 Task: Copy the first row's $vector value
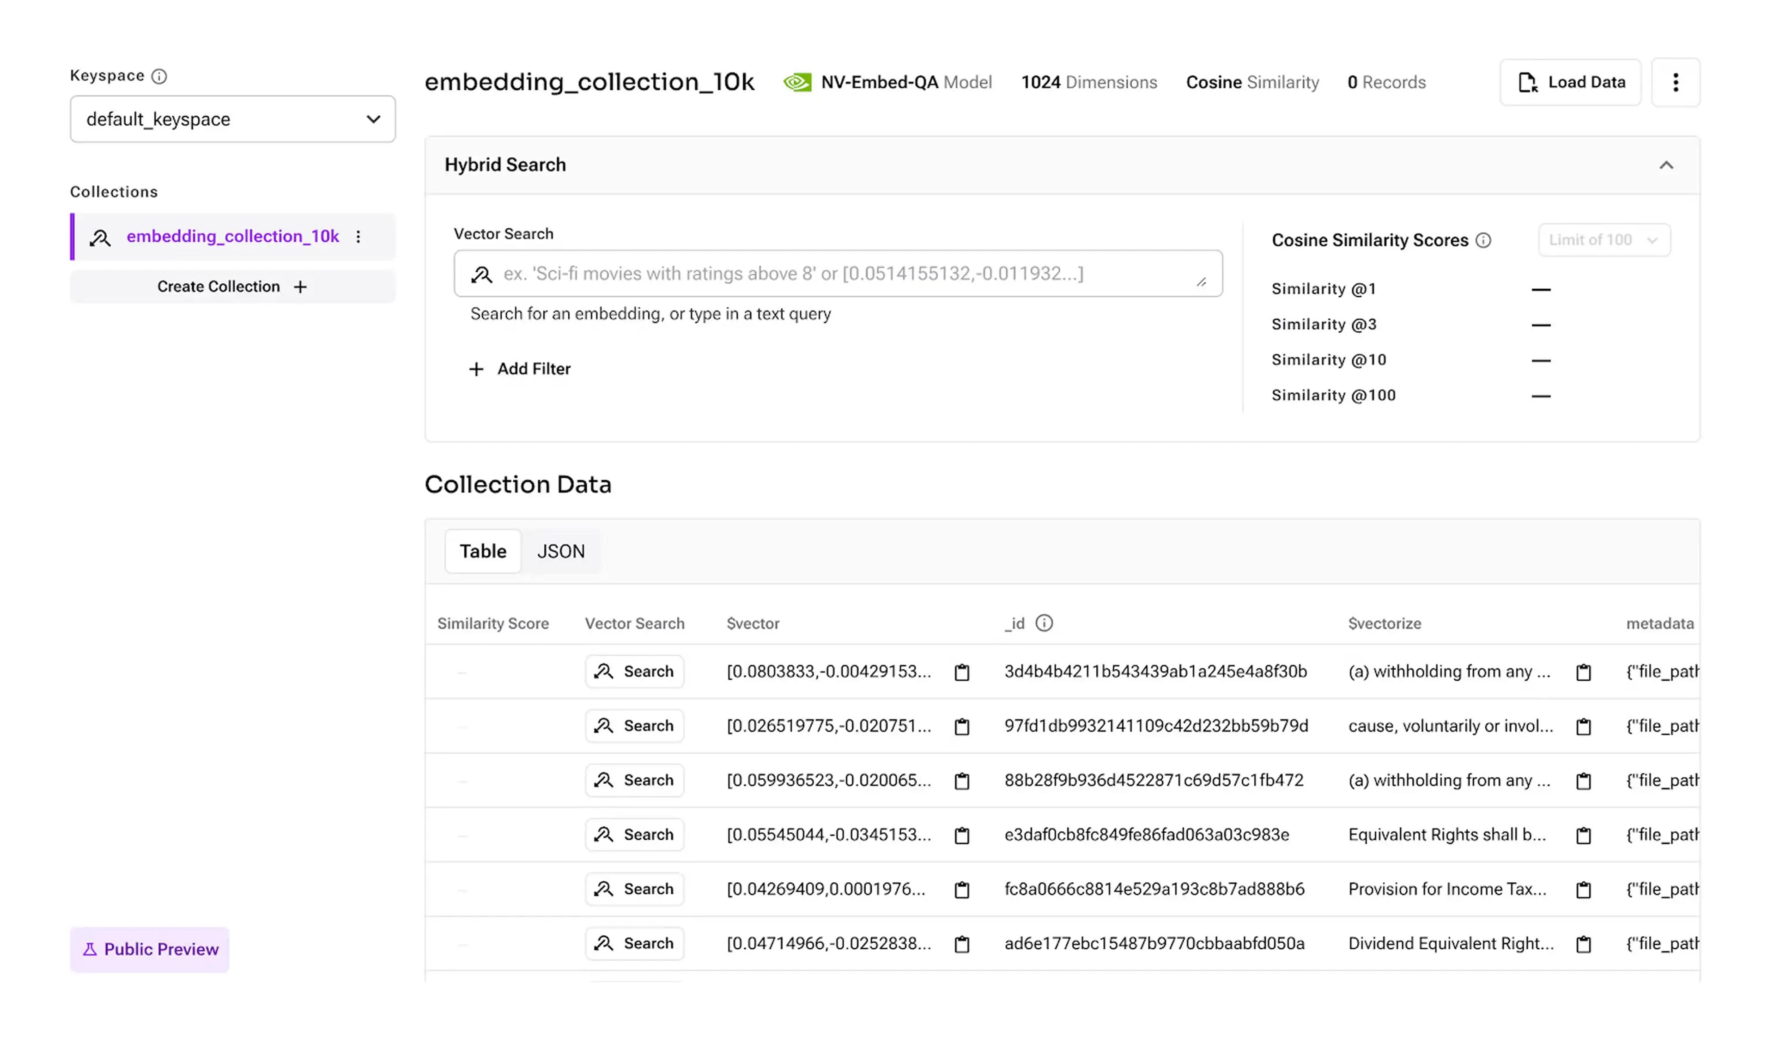(962, 672)
